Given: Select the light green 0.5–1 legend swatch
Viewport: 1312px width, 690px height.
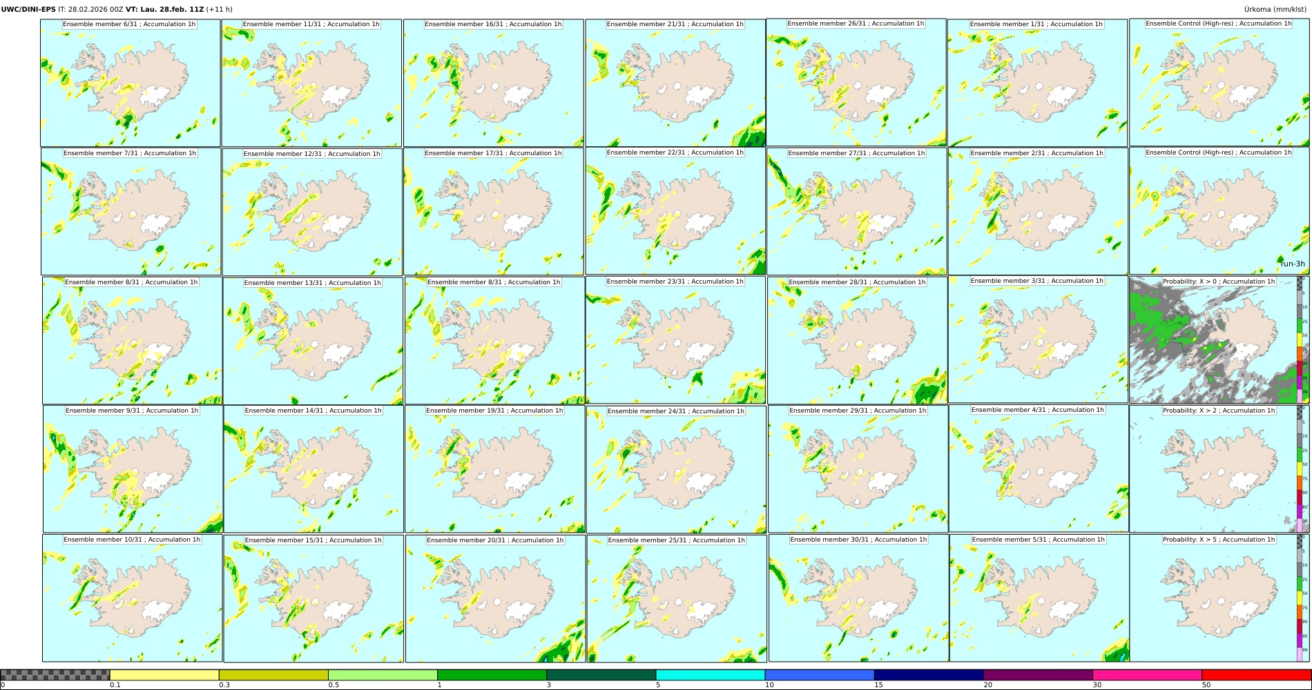Looking at the screenshot, I should click(x=383, y=675).
